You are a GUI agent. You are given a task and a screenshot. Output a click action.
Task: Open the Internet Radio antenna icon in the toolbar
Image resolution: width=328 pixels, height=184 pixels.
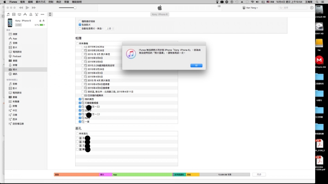[x=36, y=15]
